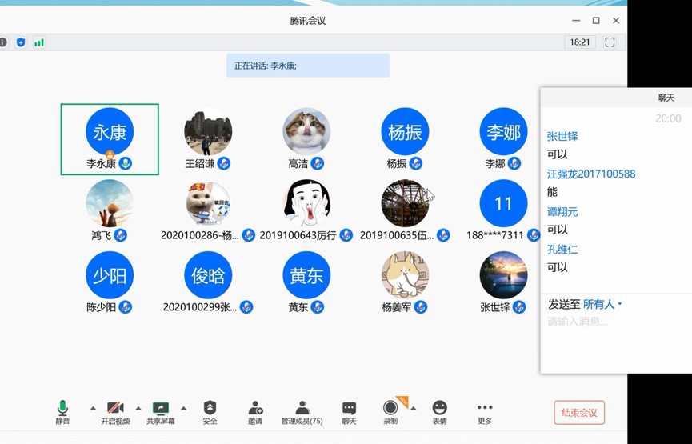Open 管理成员(75) member management
692x444 pixels.
coord(302,408)
